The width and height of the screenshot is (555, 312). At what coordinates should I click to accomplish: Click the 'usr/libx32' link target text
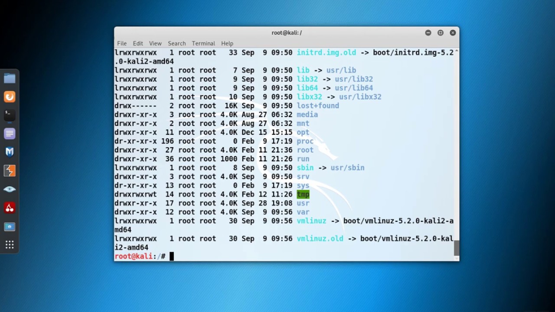360,97
